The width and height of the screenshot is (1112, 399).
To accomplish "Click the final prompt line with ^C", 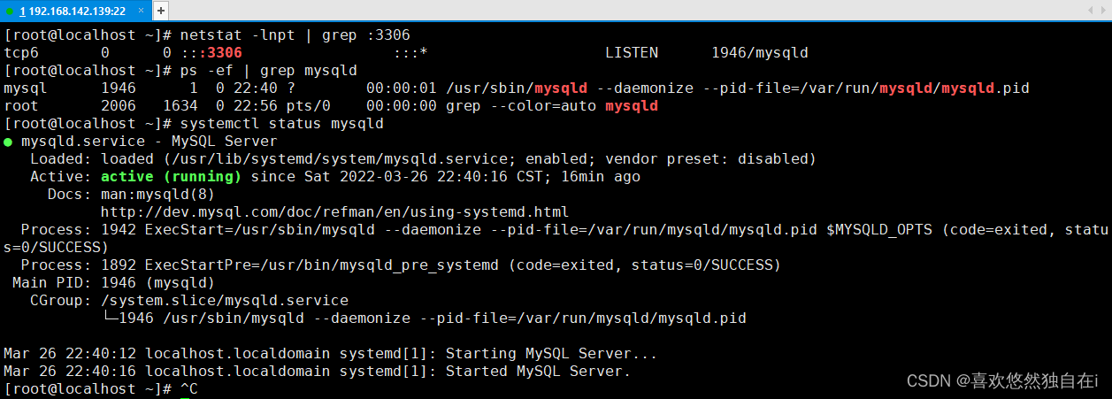I will (101, 389).
